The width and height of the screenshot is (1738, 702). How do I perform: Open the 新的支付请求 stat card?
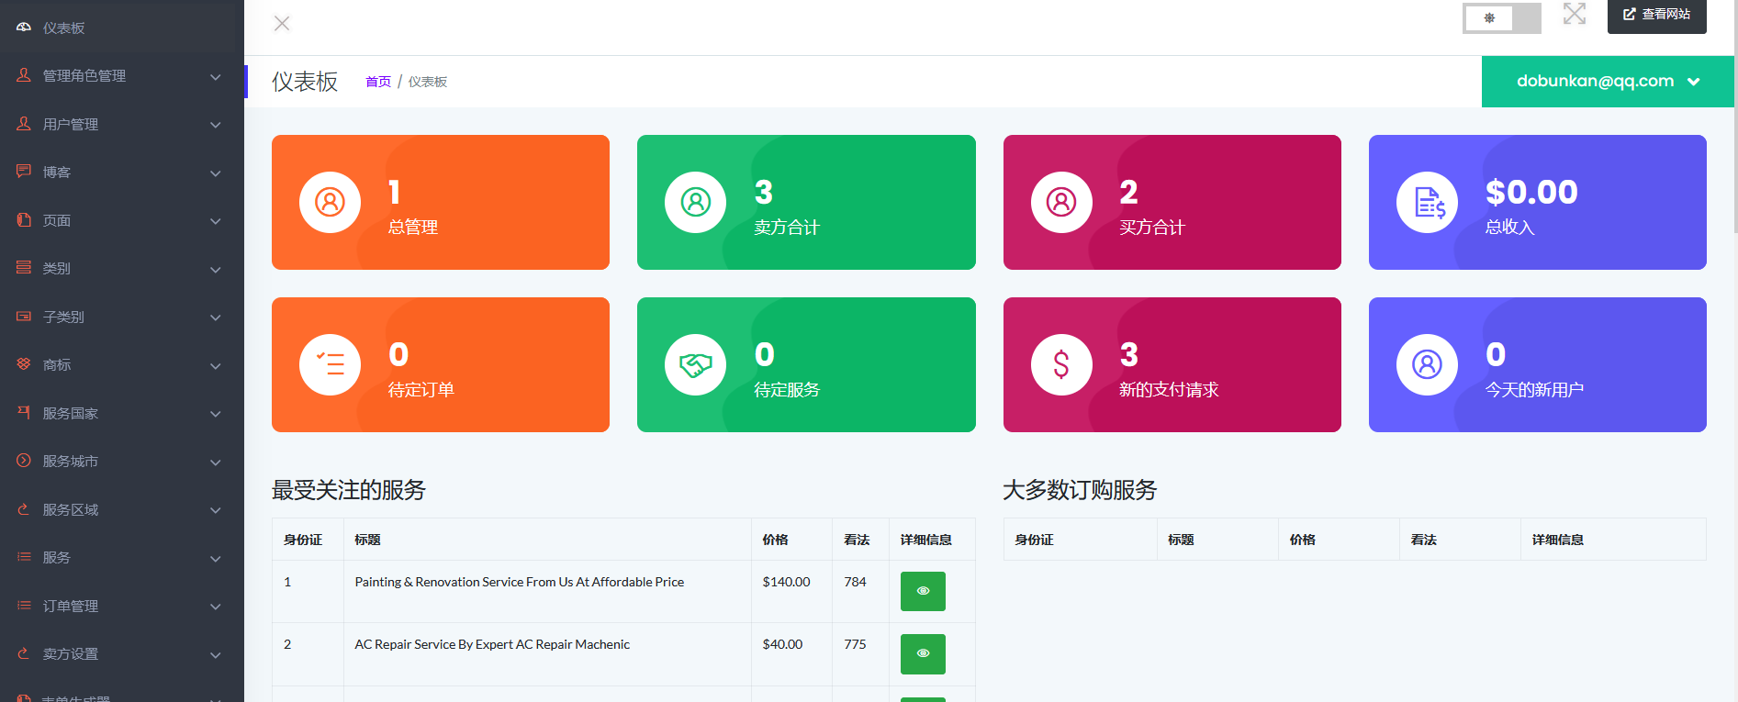click(x=1172, y=364)
